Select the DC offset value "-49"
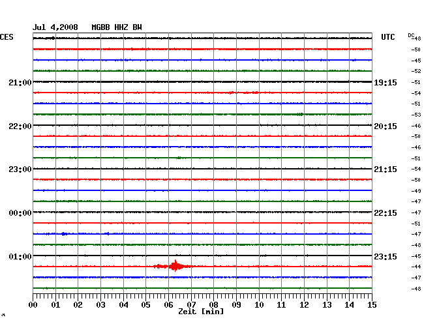 point(416,191)
